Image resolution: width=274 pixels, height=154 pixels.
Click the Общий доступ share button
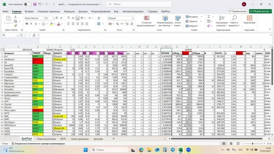click(x=260, y=12)
